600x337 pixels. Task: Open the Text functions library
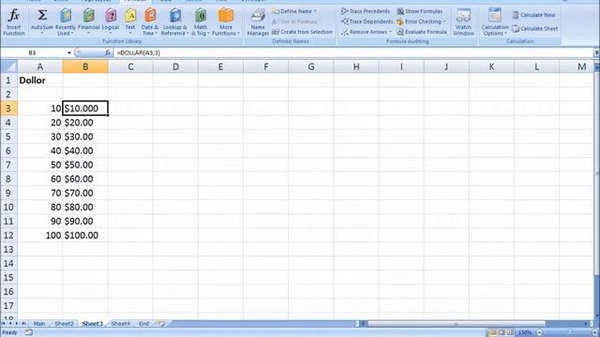(x=130, y=22)
